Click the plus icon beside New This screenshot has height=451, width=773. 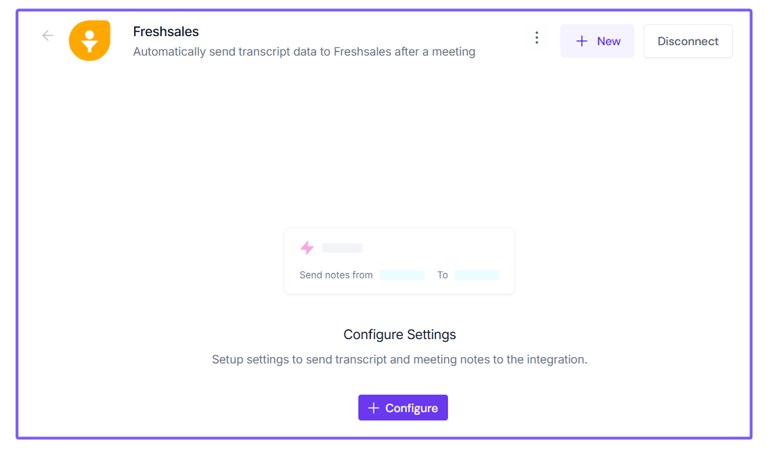tap(582, 41)
